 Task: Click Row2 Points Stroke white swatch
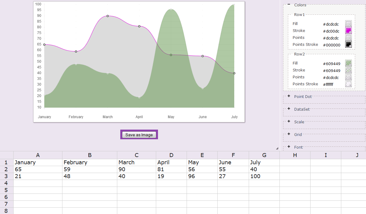pos(348,84)
